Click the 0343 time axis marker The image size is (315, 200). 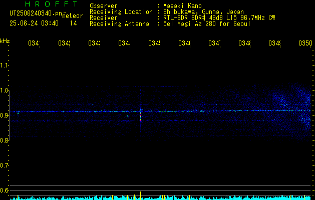click(95, 43)
